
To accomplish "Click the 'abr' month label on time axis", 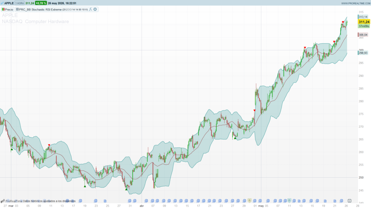I will click(142, 206).
